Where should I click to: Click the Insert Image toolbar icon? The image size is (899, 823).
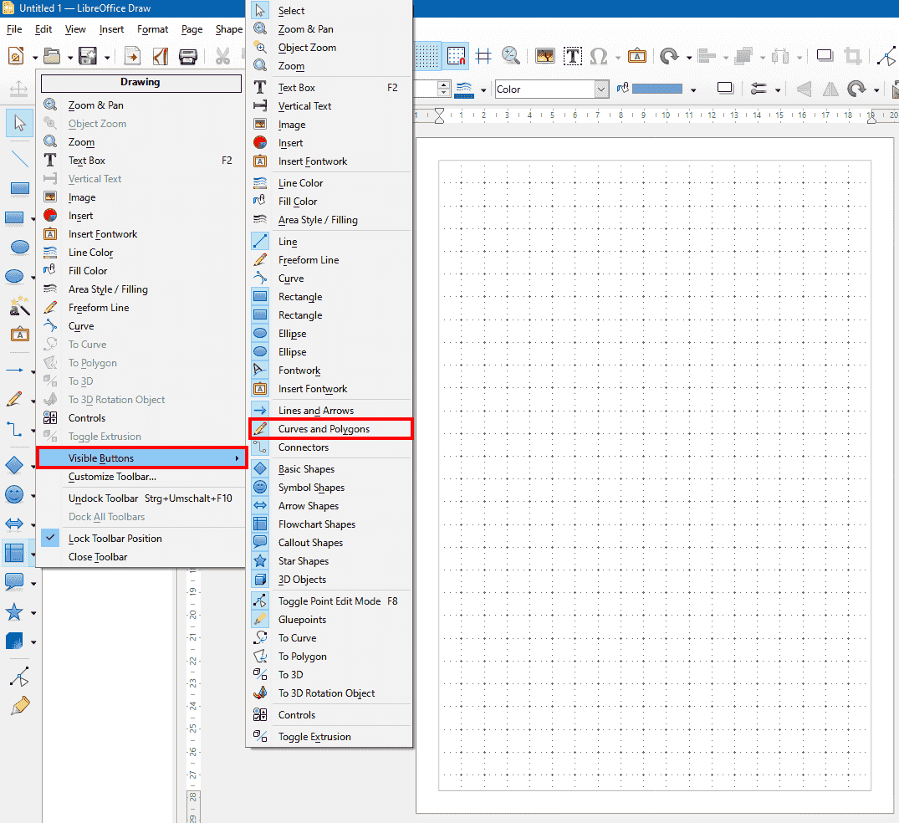[x=545, y=56]
